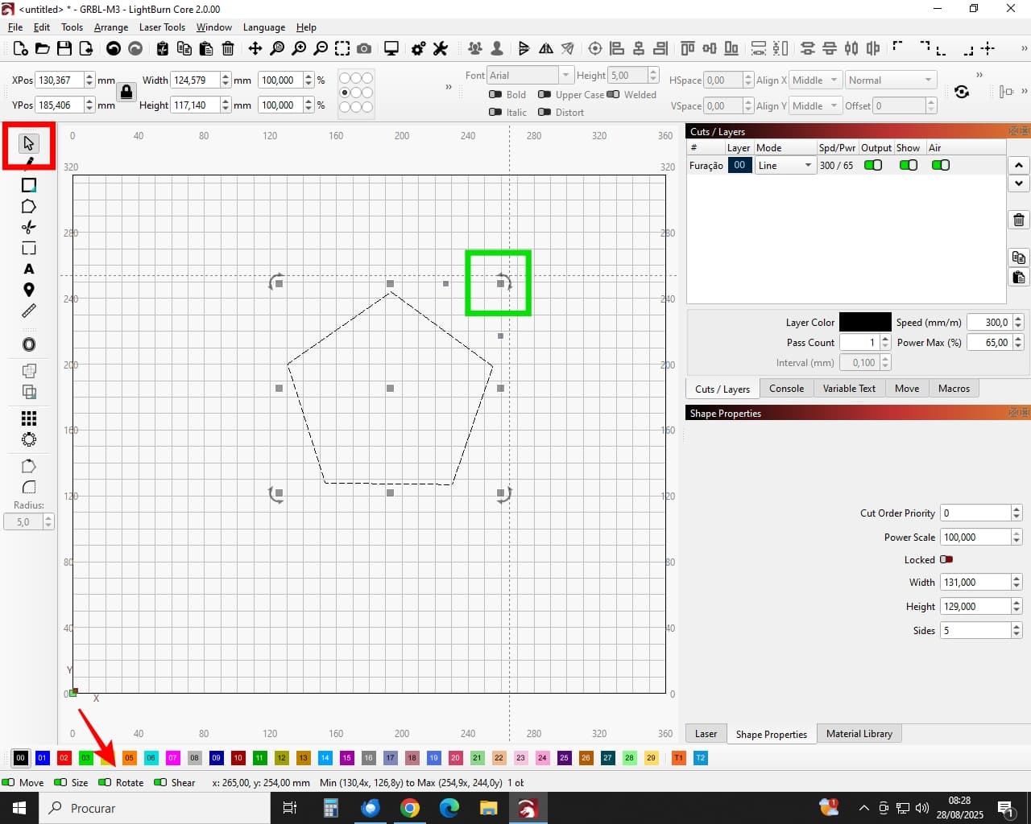
Task: Disable Air assist for layer 00
Action: point(940,166)
